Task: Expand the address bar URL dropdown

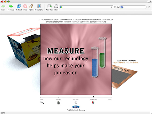Action: coord(111,7)
